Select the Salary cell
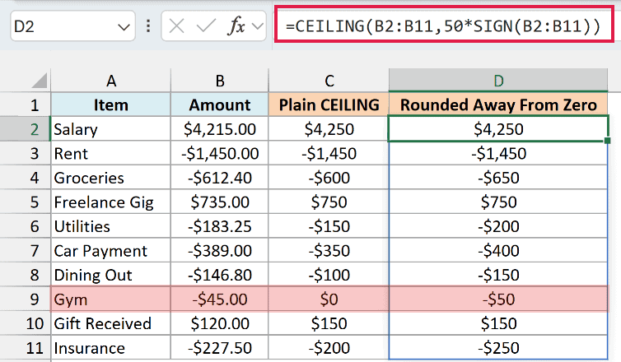The width and height of the screenshot is (621, 362). pos(111,129)
